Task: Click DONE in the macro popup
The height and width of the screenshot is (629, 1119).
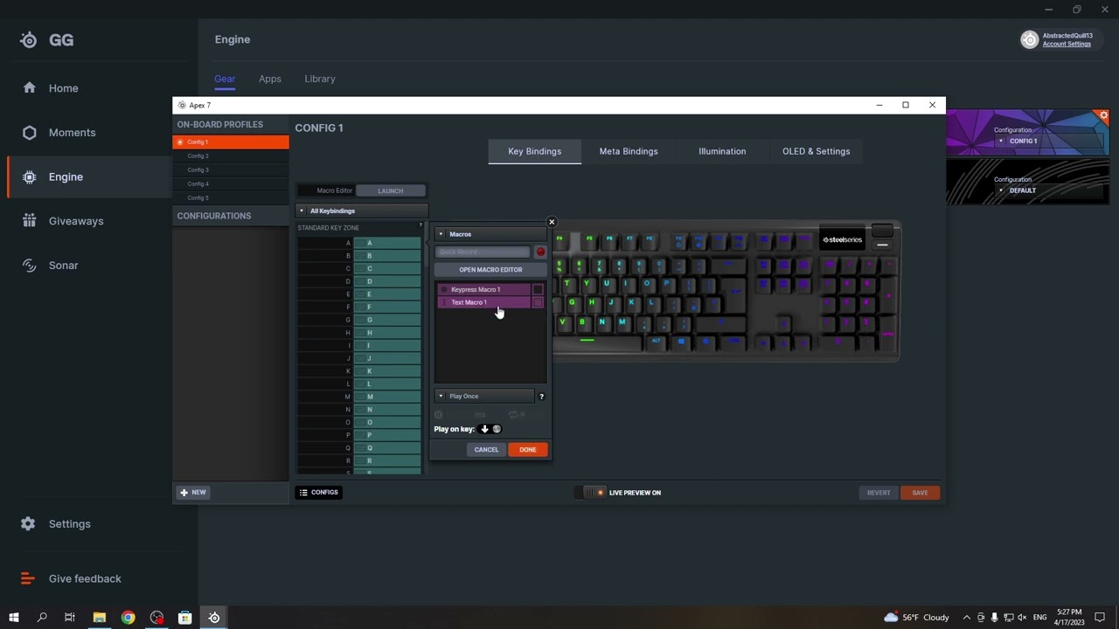Action: point(527,450)
